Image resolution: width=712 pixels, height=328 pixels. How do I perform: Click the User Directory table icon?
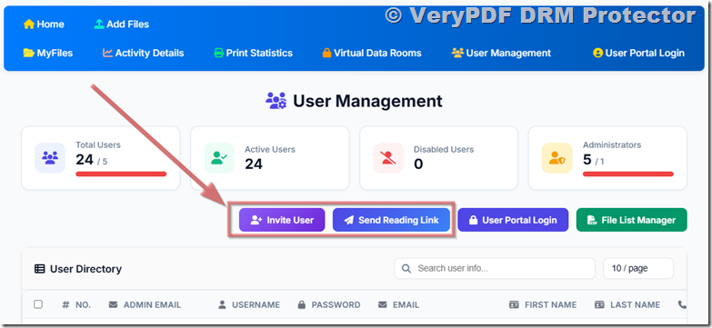pos(40,269)
